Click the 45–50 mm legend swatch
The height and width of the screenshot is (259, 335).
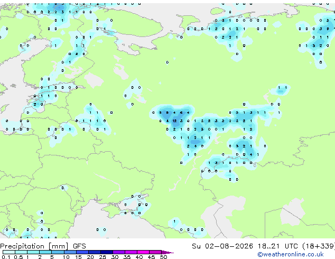155,252
